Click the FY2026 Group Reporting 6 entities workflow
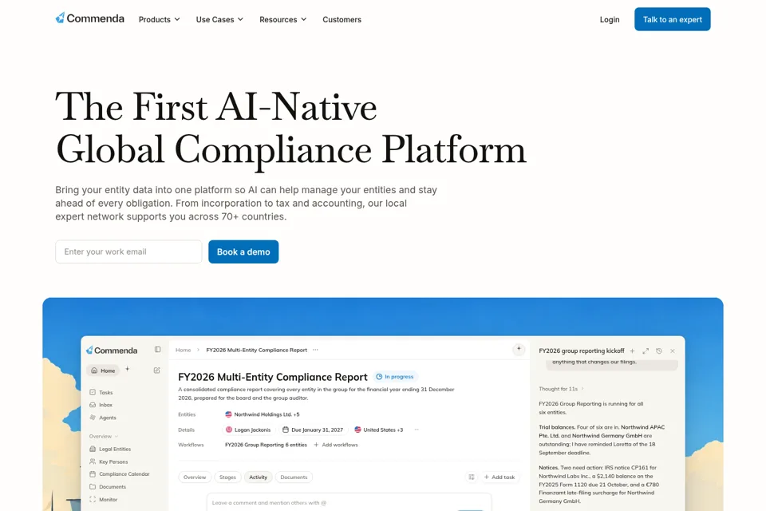 coord(266,445)
